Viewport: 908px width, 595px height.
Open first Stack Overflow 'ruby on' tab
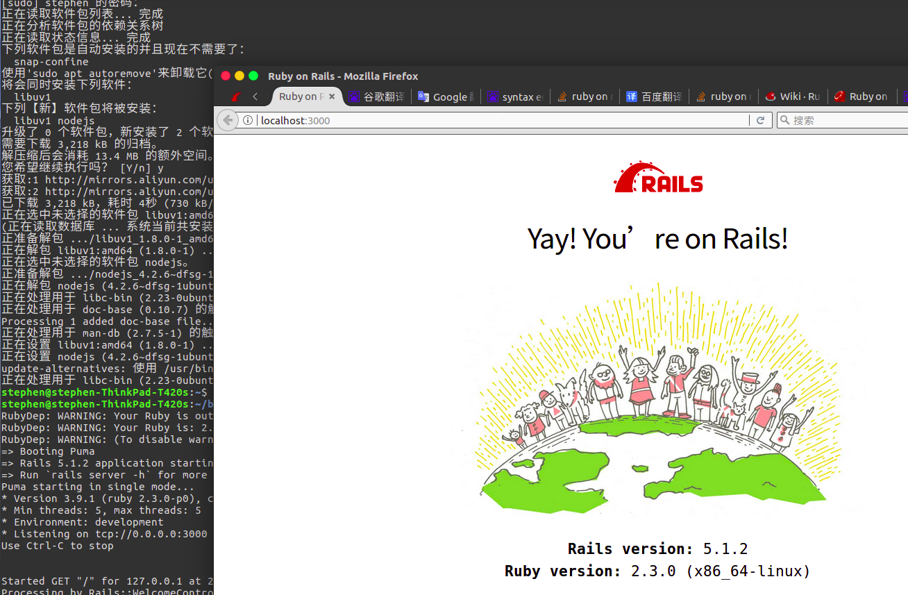click(x=585, y=97)
